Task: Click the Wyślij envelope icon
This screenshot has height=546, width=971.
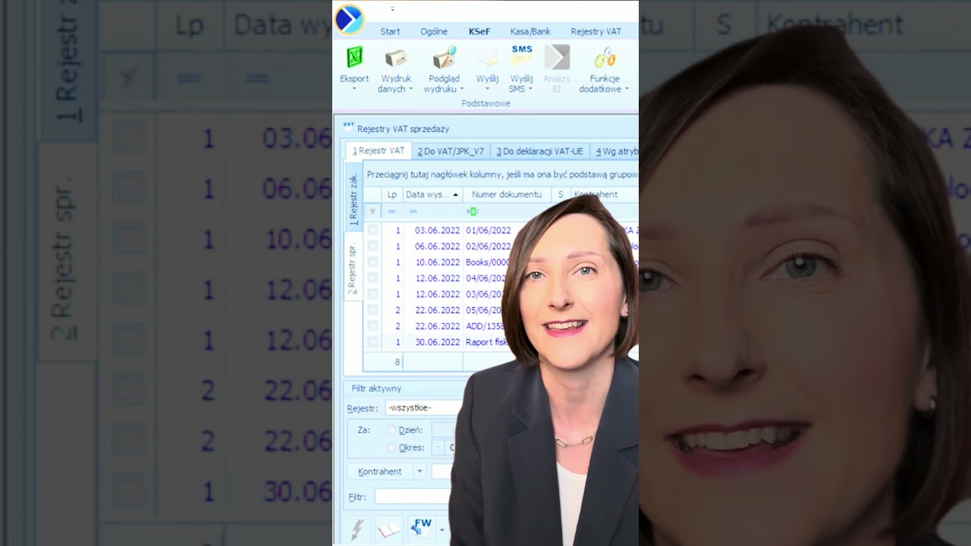Action: click(487, 59)
